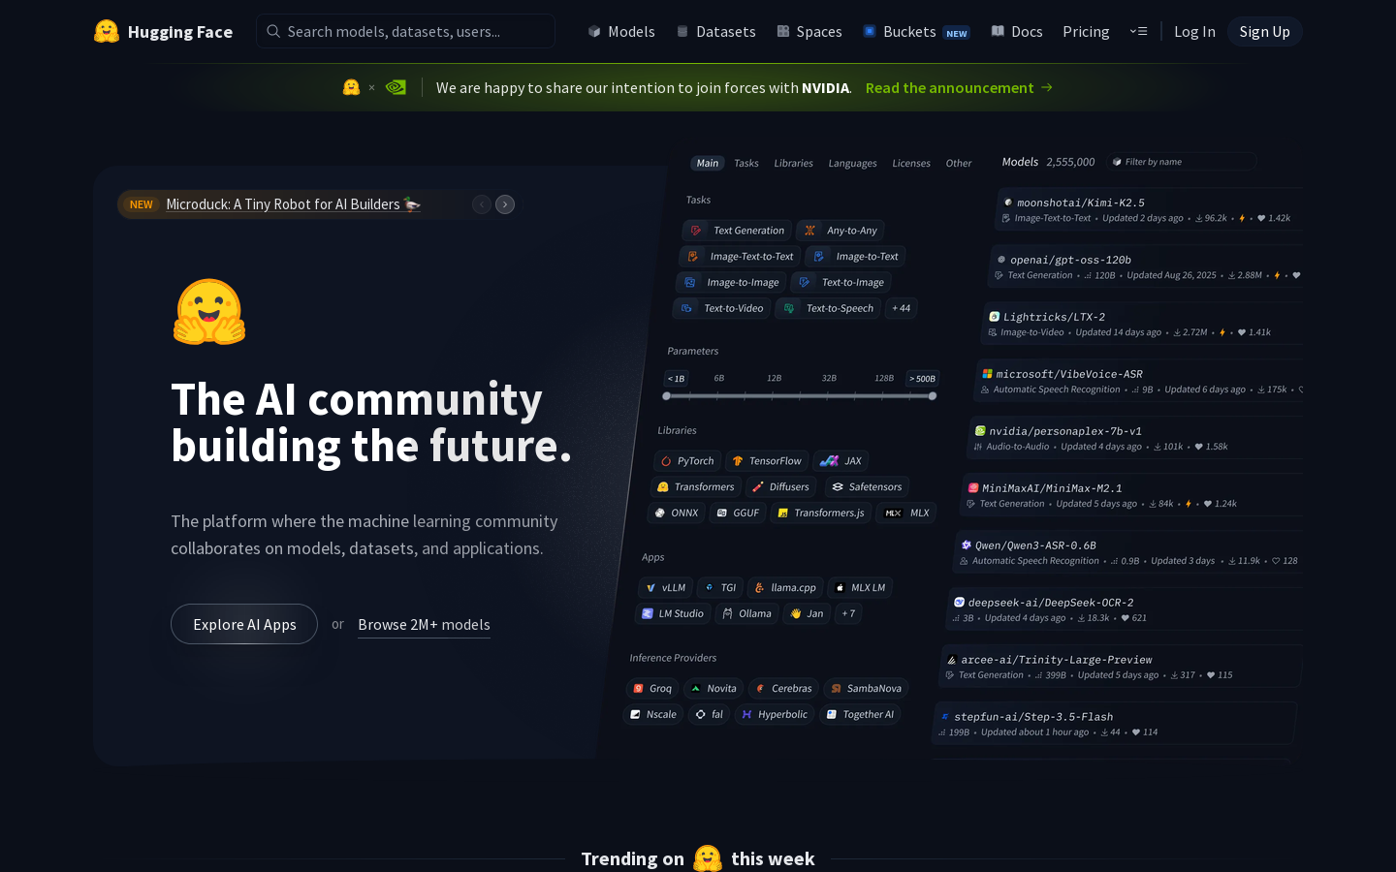Screen dimensions: 1396x872
Task: Click the next carousel arrow
Action: pyautogui.click(x=505, y=204)
